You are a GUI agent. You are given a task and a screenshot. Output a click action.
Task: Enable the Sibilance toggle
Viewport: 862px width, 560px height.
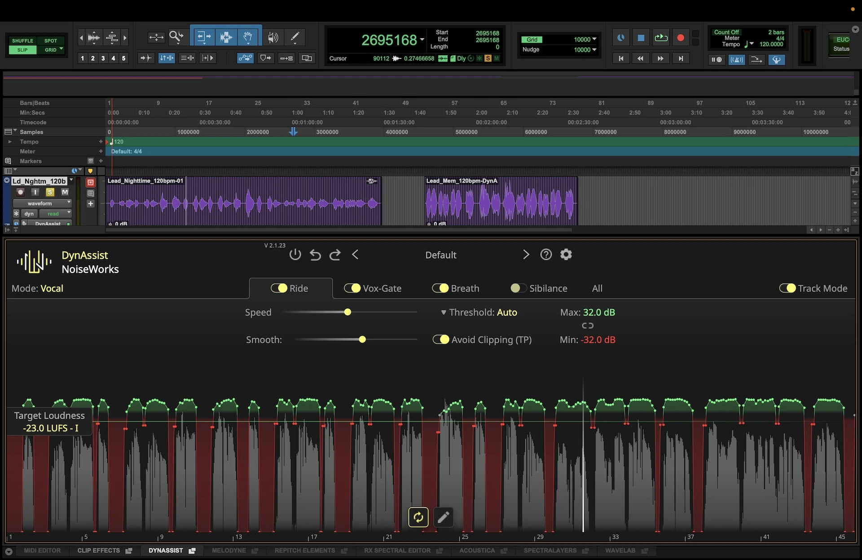519,288
